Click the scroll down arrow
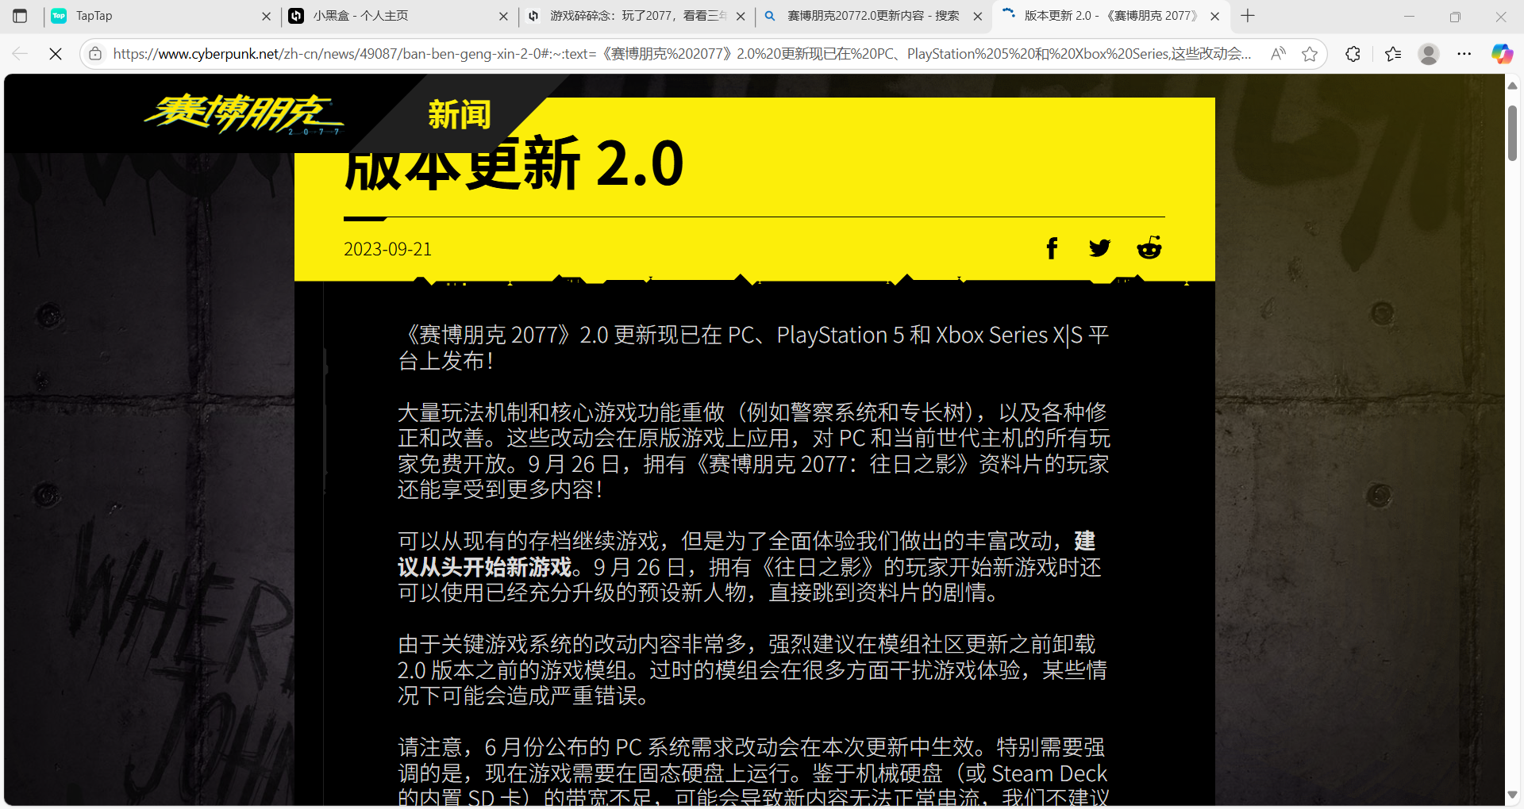The height and width of the screenshot is (809, 1524). coord(1512,795)
